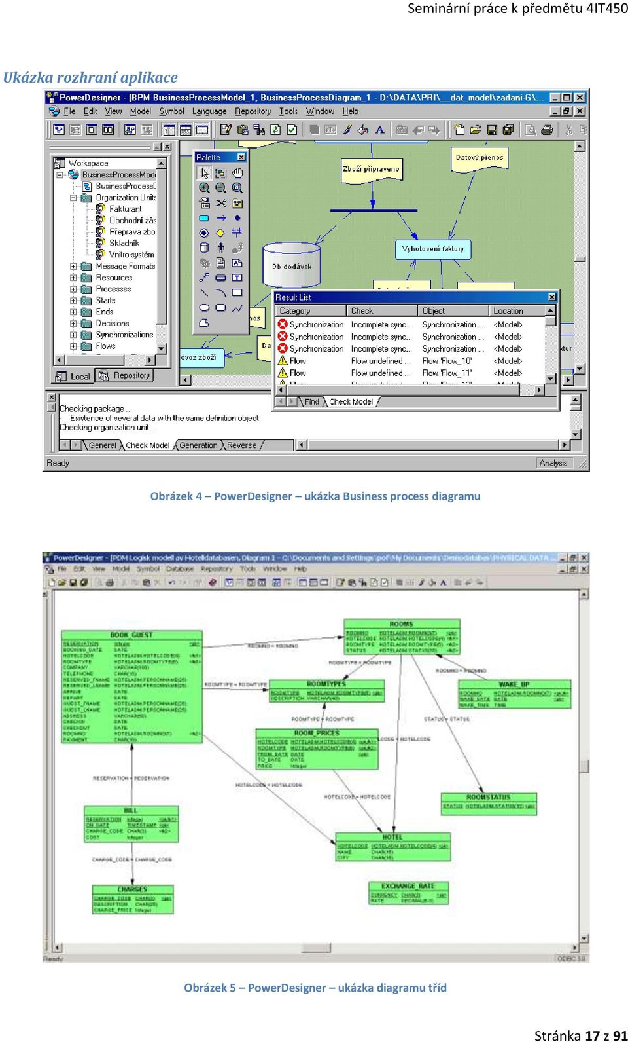Open the Repository menu in BPM window
Screen dimensions: 628x1042
point(253,111)
